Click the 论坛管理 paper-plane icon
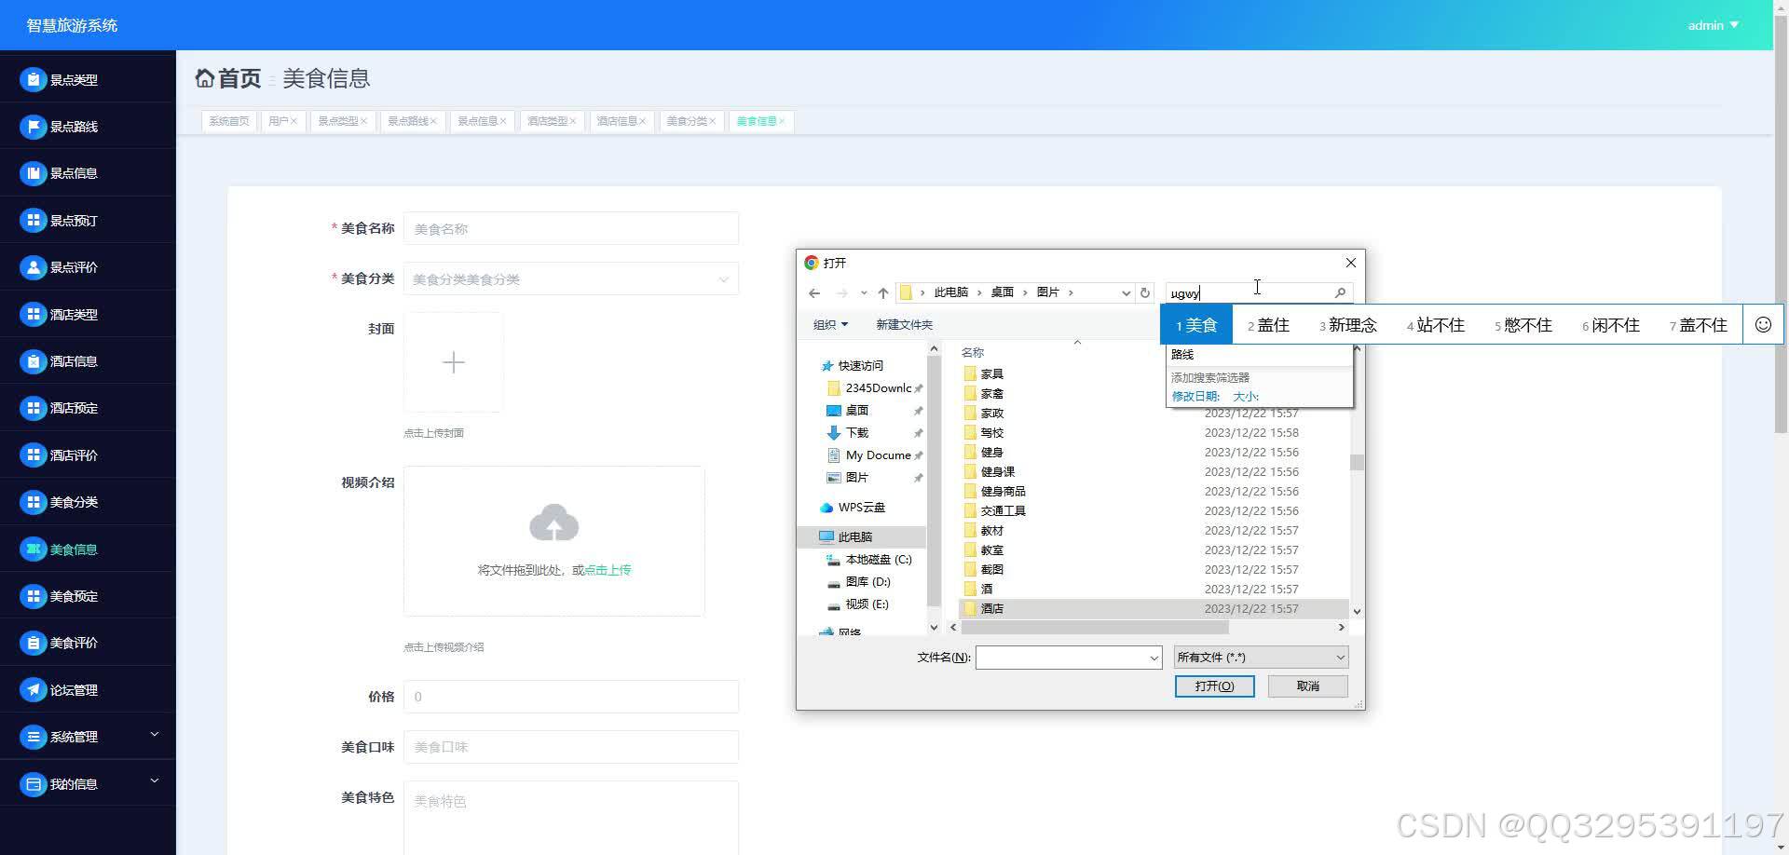The width and height of the screenshot is (1789, 855). (34, 690)
